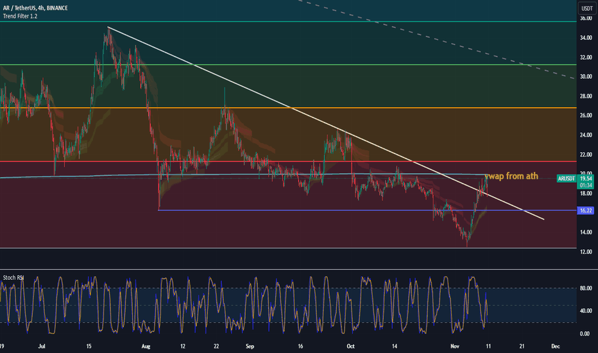
Task: Select the ARUSDT price tag label
Action: [x=566, y=178]
